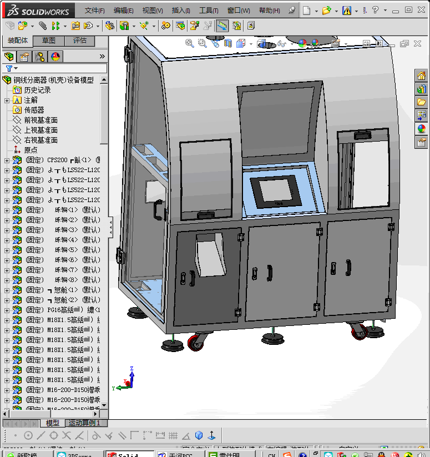Expand the feature manager panel chevron
Image resolution: width=430 pixels, height=457 pixels.
tap(102, 56)
